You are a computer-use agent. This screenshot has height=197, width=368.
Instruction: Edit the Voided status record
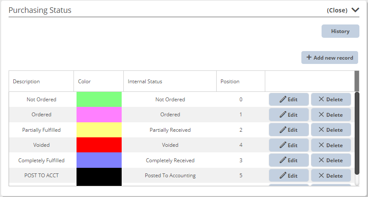[288, 145]
